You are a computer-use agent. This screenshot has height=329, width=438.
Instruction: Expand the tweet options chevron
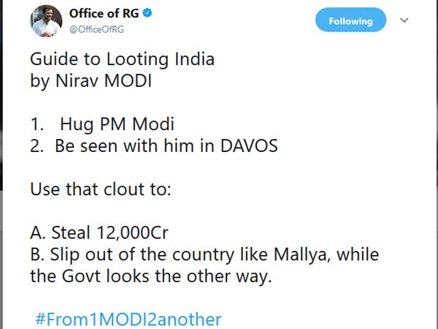pyautogui.click(x=405, y=21)
